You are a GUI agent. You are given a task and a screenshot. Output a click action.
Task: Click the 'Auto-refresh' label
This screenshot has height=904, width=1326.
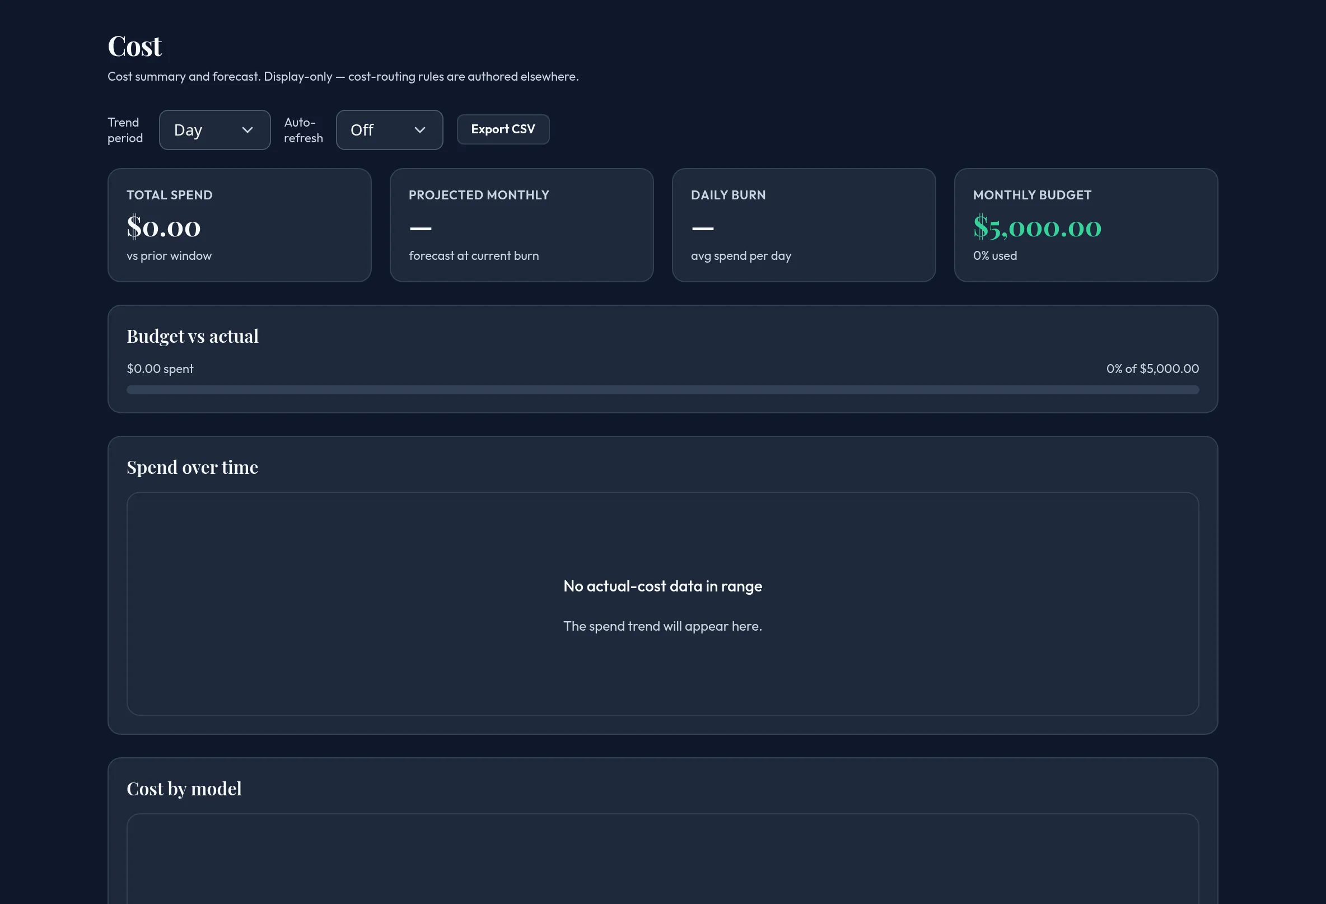pos(303,130)
